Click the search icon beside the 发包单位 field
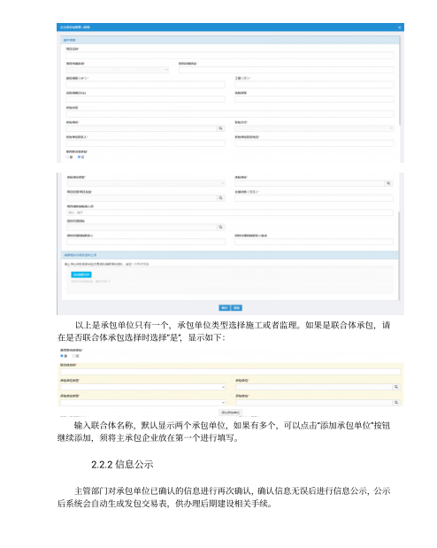The width and height of the screenshot is (437, 548). click(220, 128)
